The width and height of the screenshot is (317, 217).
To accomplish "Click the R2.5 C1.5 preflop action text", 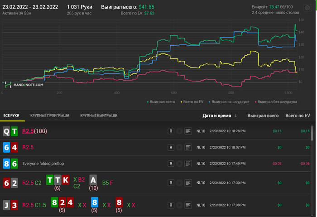I will click(34, 205).
